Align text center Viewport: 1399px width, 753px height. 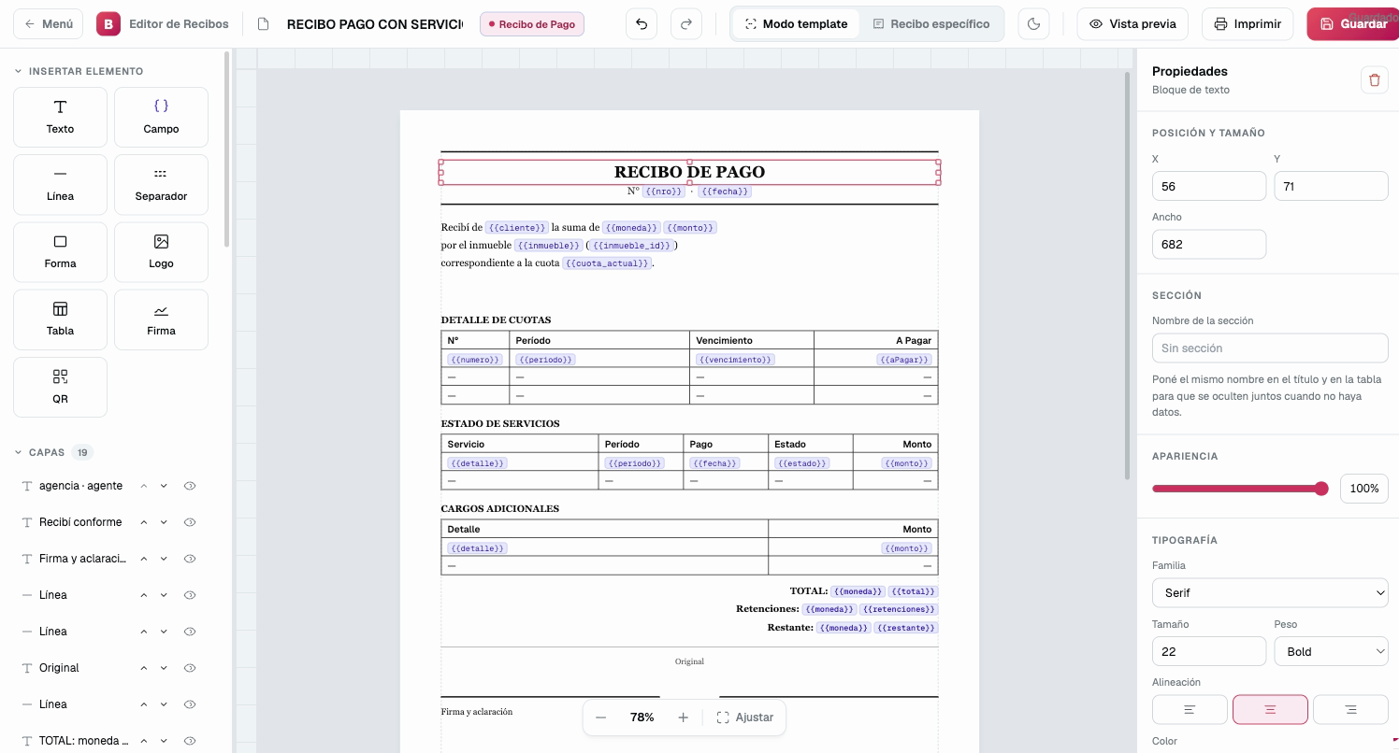point(1270,710)
